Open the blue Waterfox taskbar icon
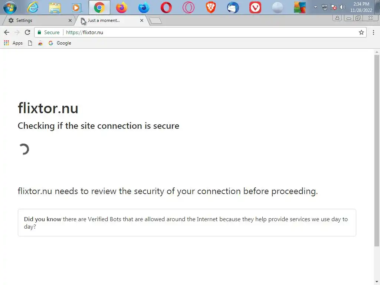The height and width of the screenshot is (285, 380). 144,7
